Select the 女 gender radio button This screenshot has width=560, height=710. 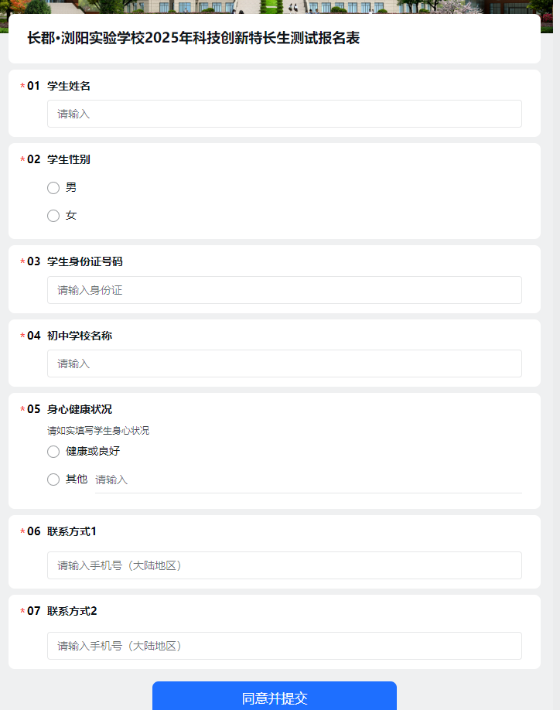click(x=53, y=216)
